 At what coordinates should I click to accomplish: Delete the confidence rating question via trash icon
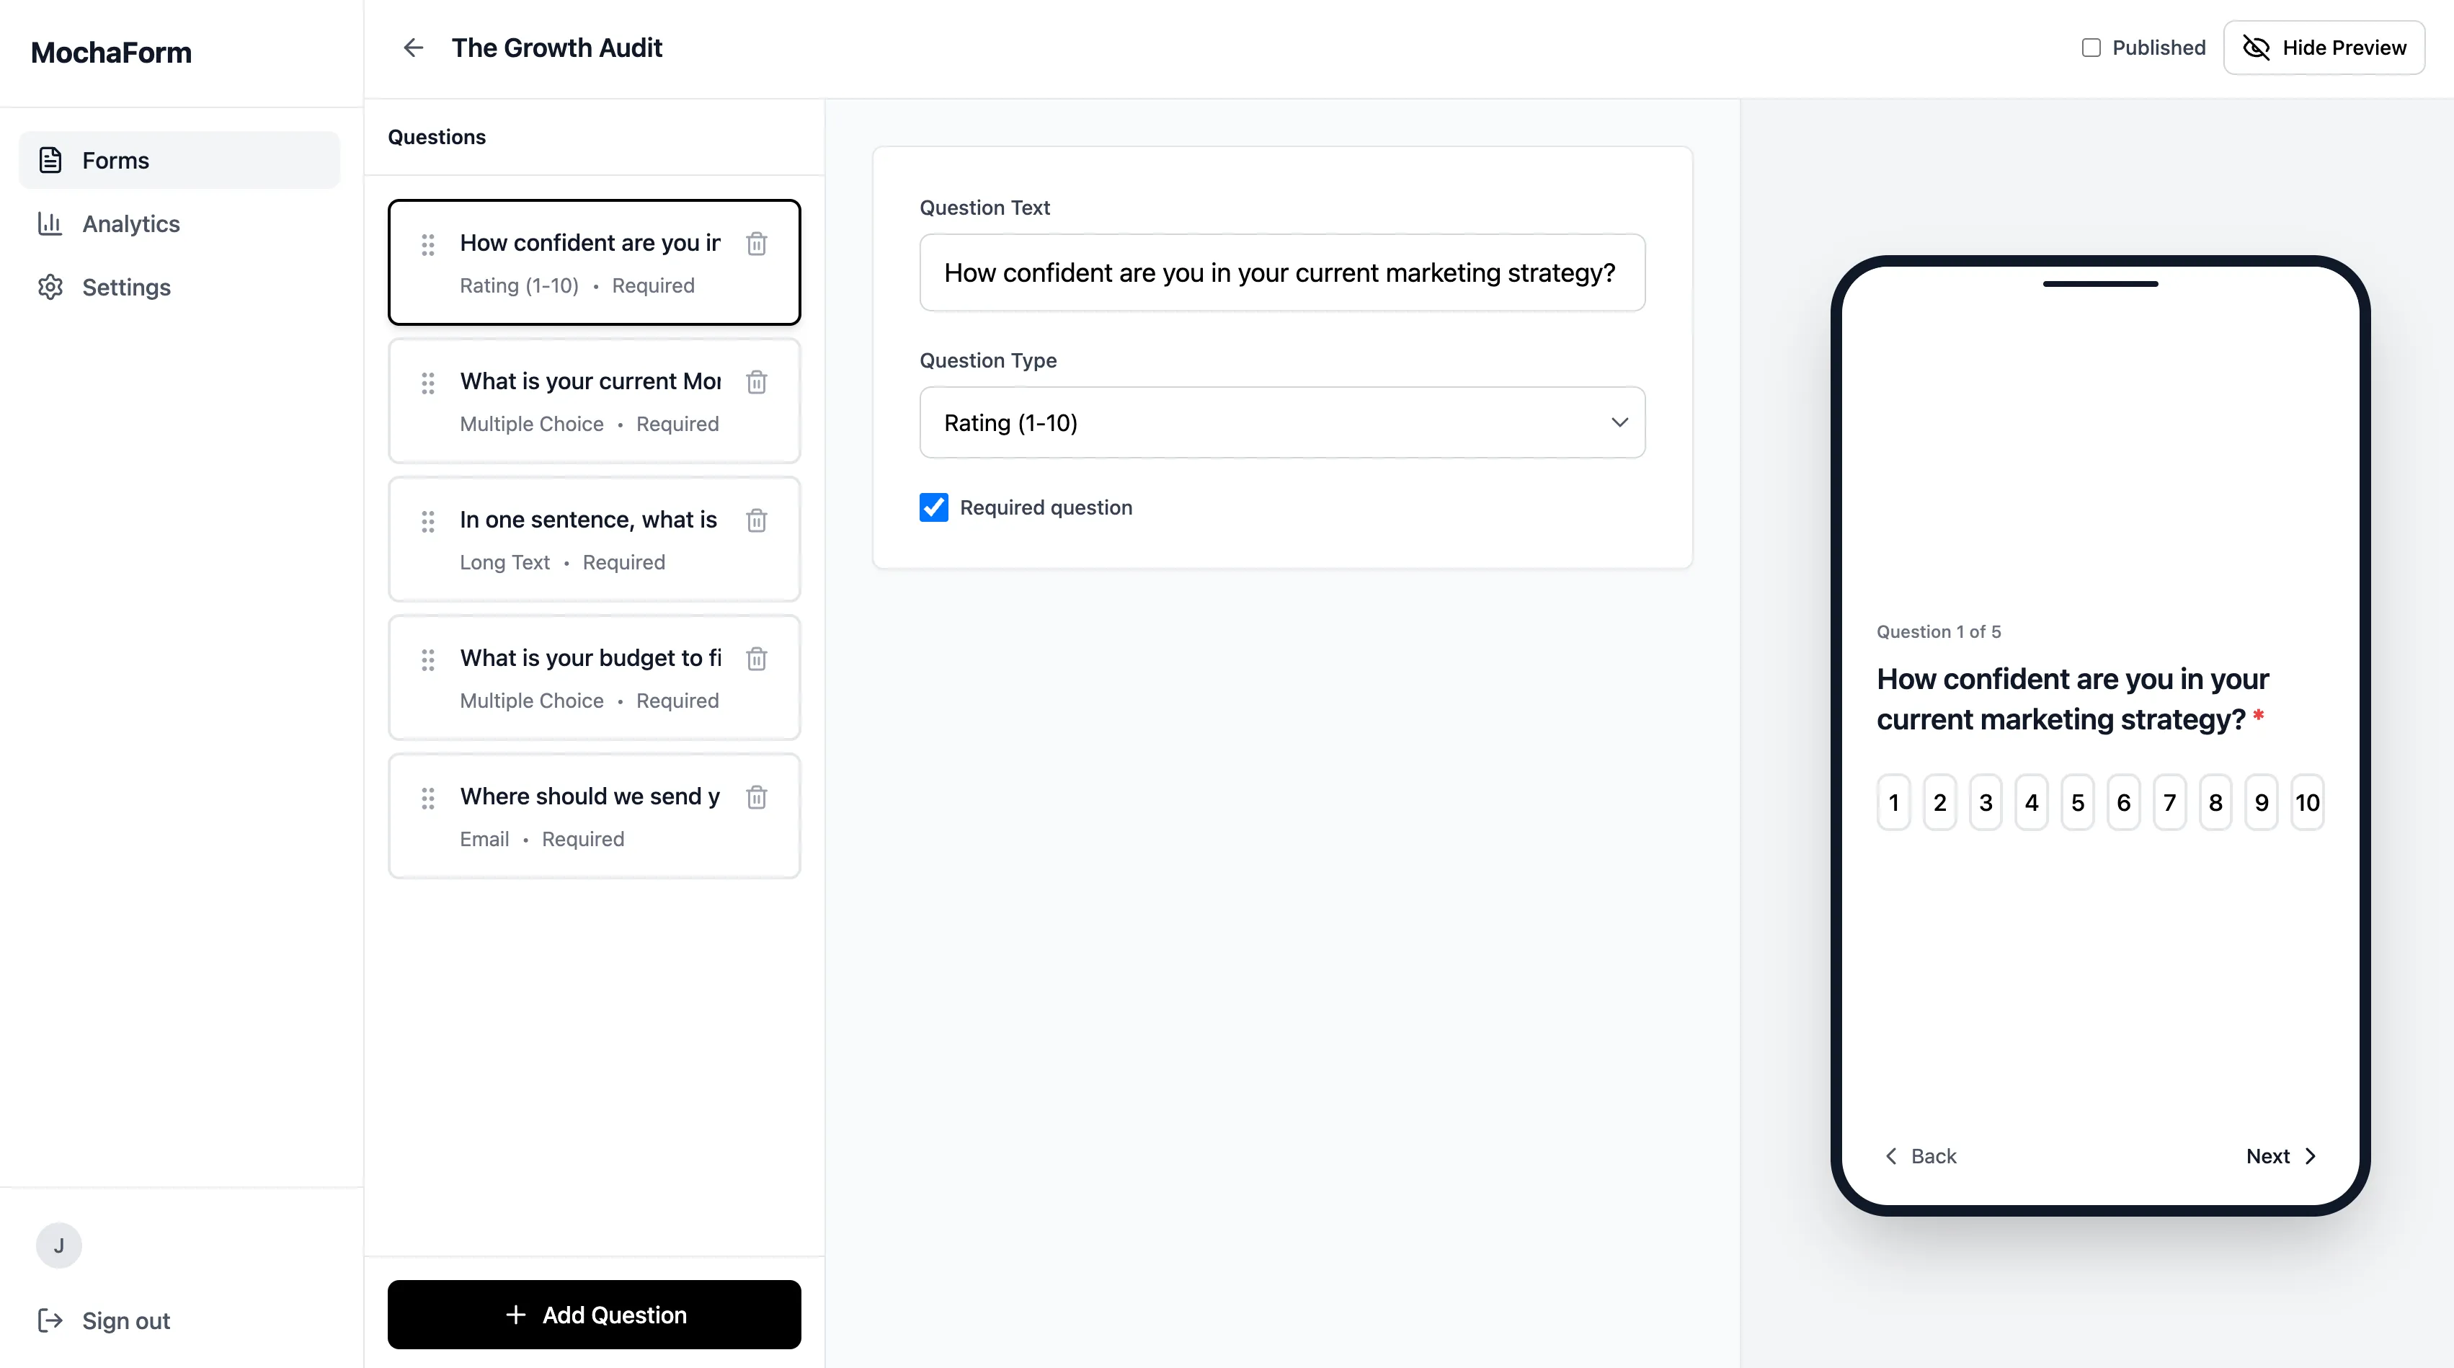[x=757, y=244]
